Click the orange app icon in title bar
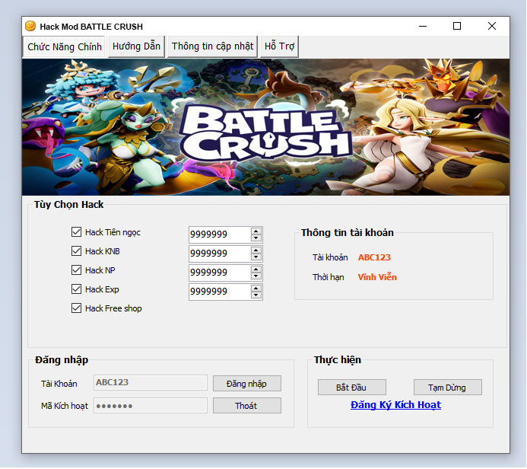This screenshot has height=469, width=527. tap(30, 26)
